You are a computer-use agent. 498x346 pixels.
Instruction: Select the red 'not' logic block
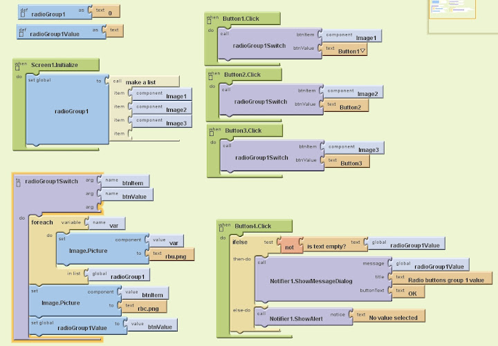(x=289, y=245)
